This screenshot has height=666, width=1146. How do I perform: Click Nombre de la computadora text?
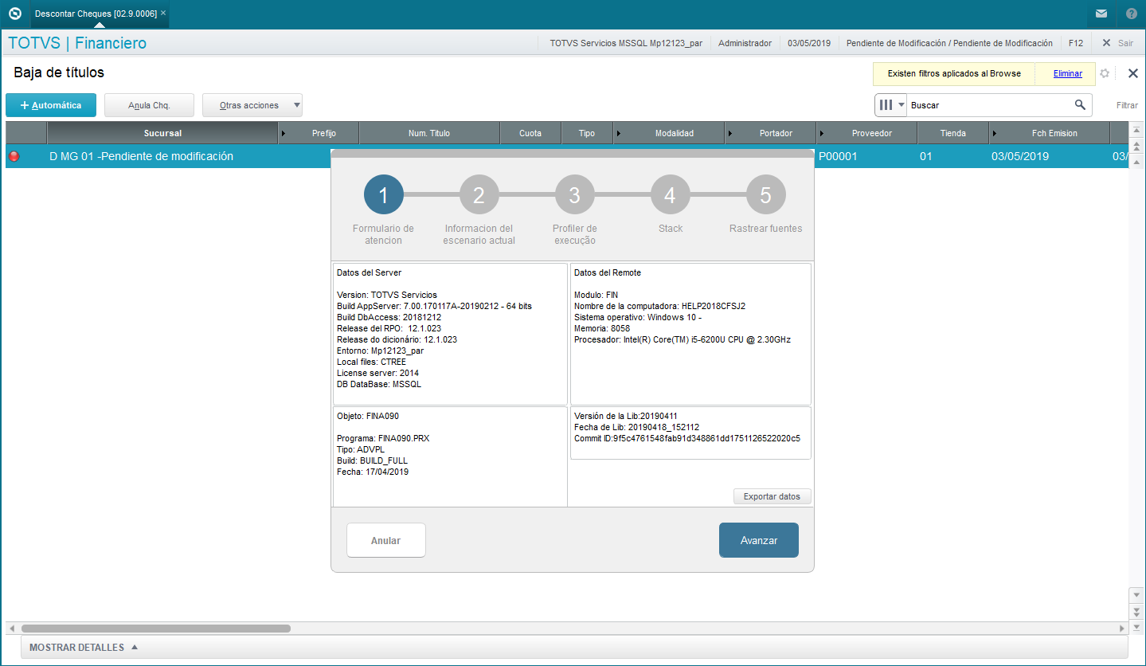[x=659, y=306]
